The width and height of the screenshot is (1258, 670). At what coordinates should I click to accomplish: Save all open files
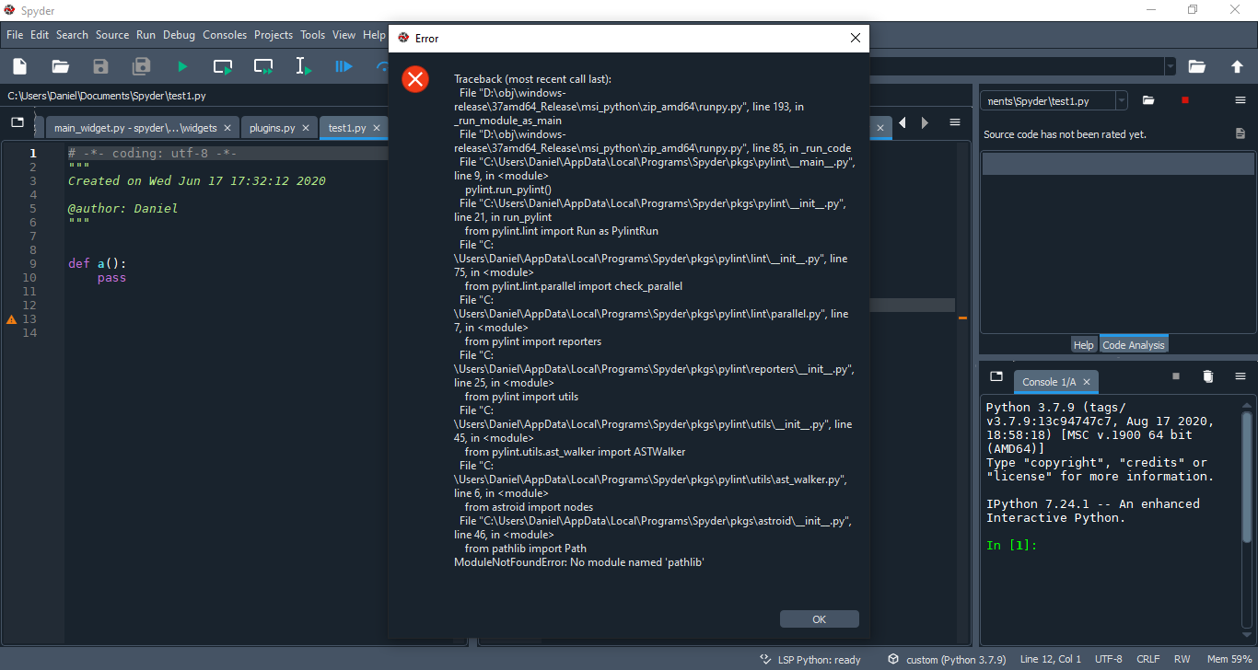pos(141,65)
